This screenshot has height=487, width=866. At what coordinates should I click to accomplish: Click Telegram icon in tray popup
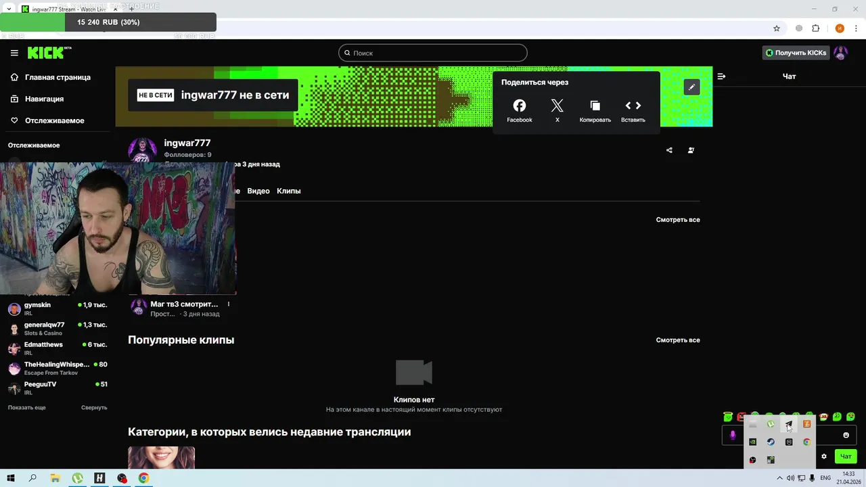[789, 424]
